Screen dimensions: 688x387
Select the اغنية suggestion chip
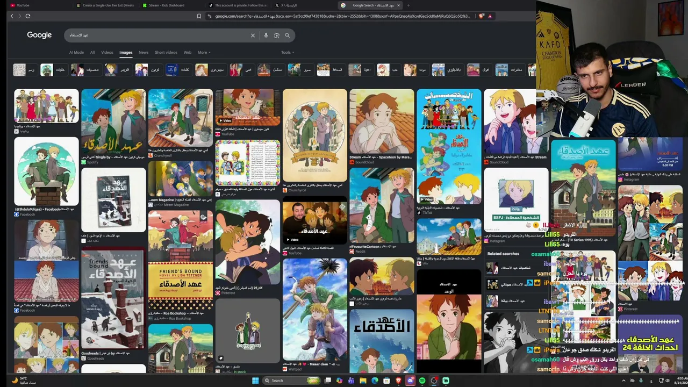[x=361, y=70]
